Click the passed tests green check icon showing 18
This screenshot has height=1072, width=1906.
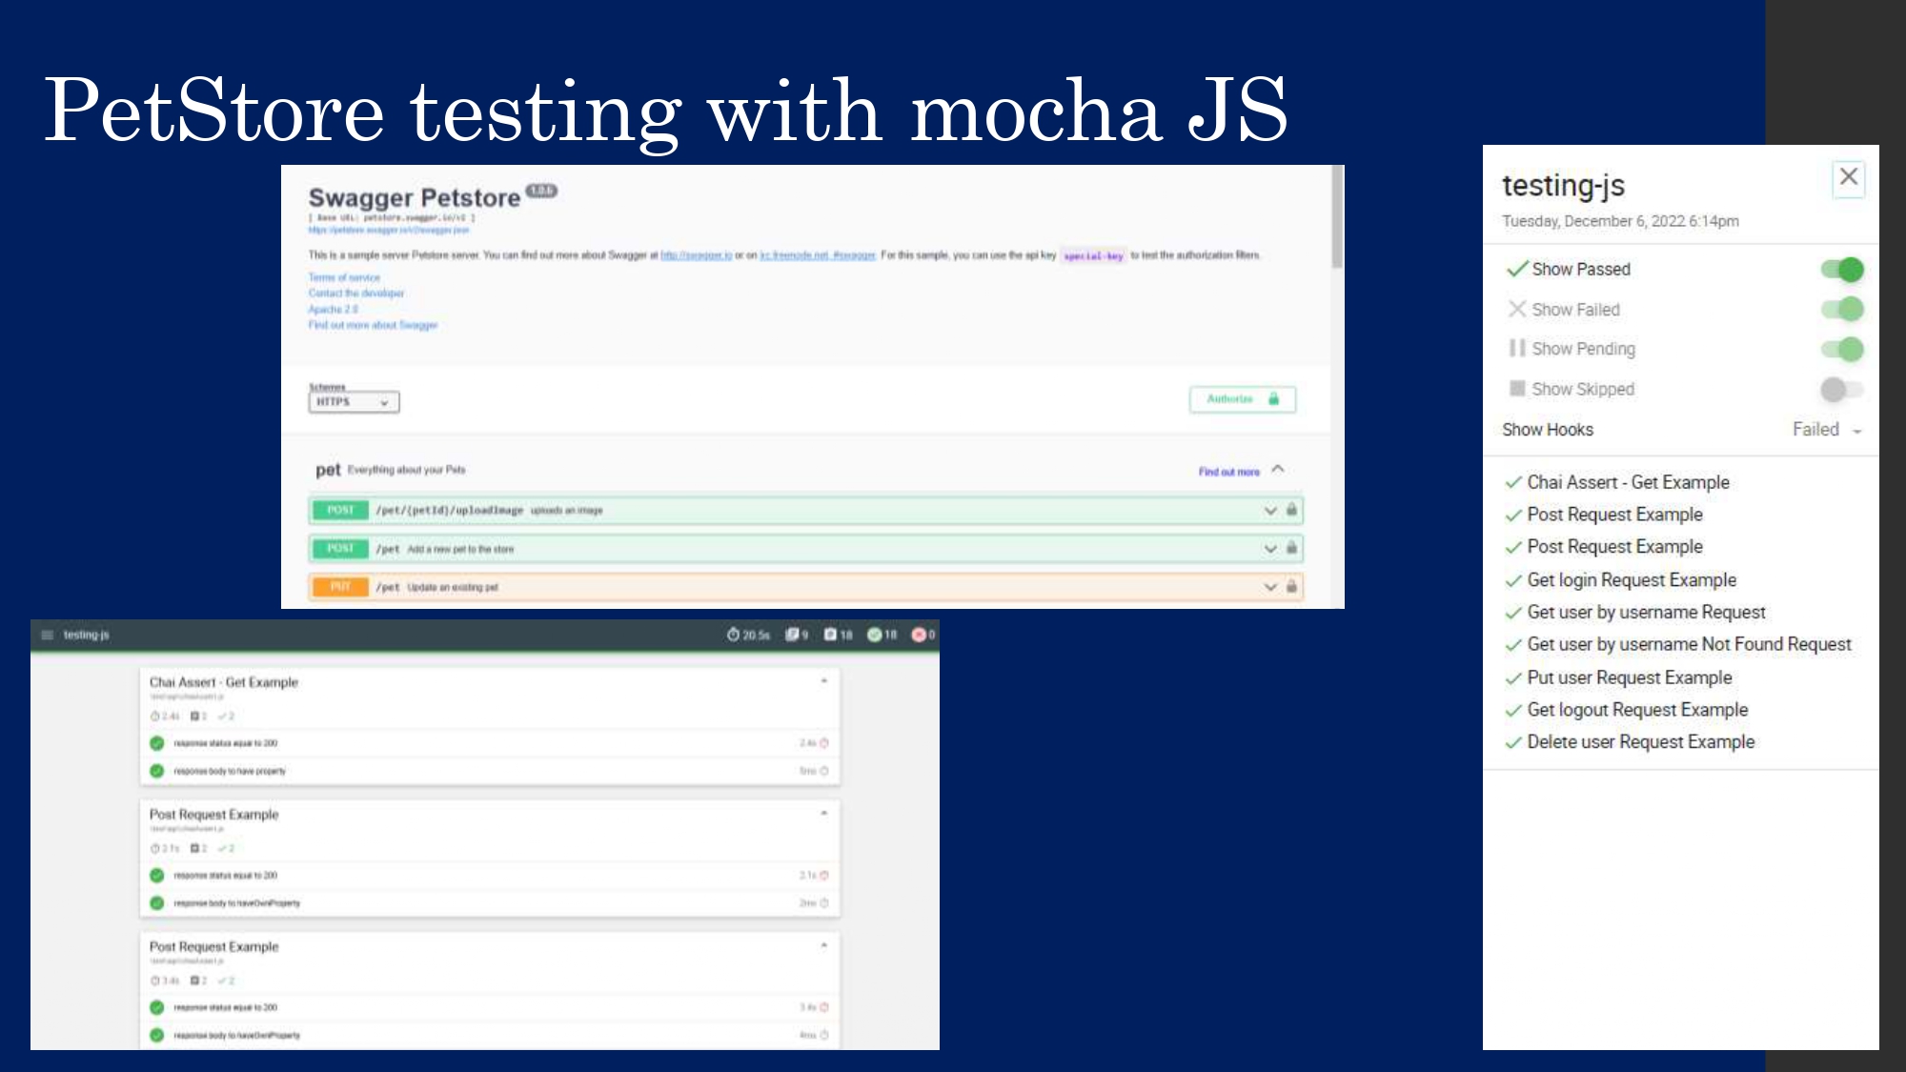[x=874, y=635]
